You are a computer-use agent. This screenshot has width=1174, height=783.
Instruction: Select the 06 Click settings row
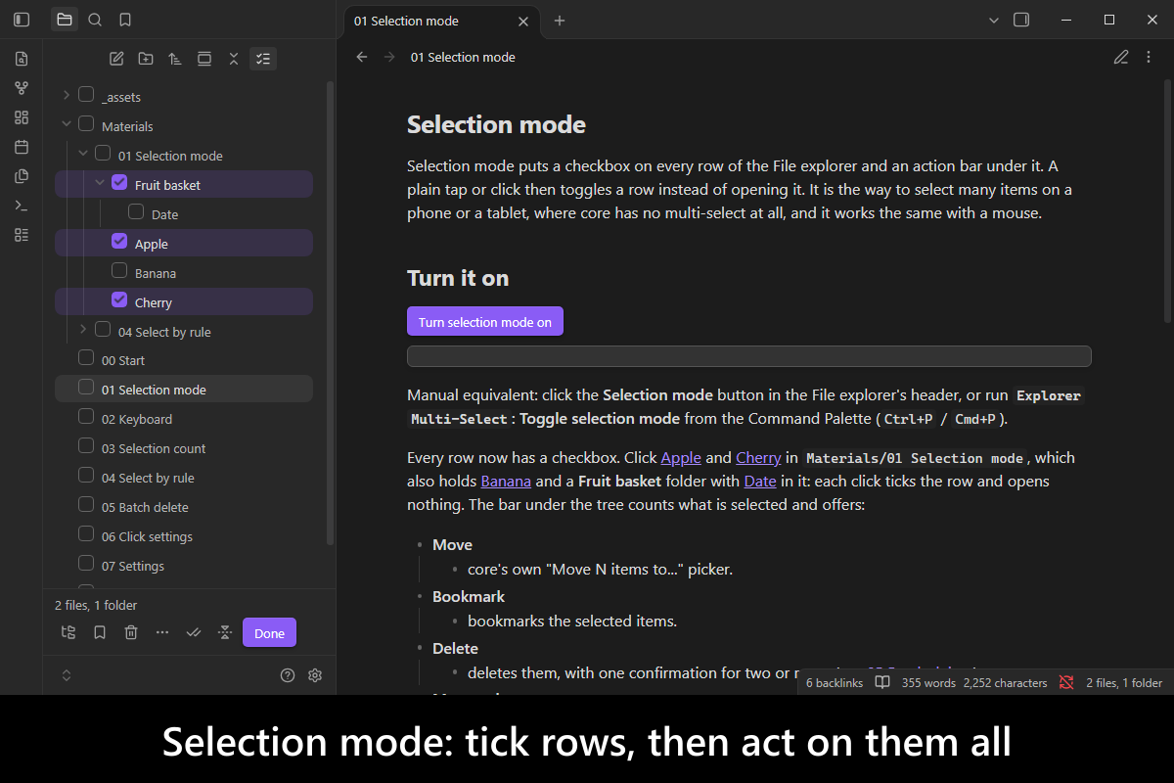point(184,536)
